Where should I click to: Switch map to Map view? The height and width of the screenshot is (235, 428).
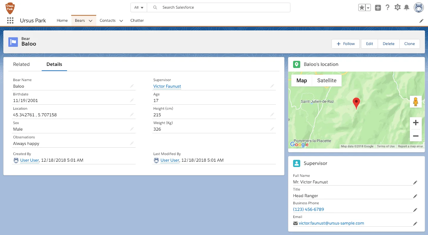tap(301, 81)
